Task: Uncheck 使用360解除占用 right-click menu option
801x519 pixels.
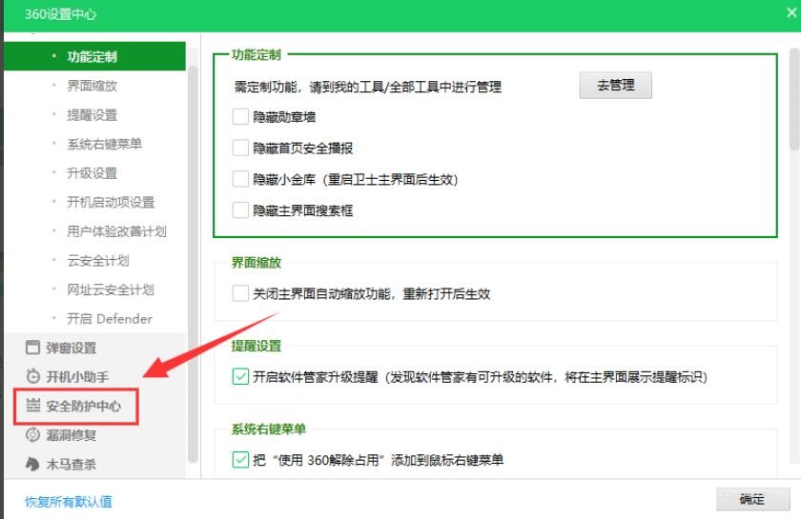Action: point(240,460)
